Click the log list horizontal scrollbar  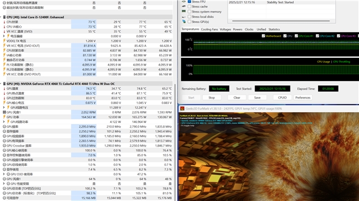[281, 21]
